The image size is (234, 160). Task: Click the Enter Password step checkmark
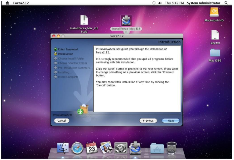pos(55,49)
